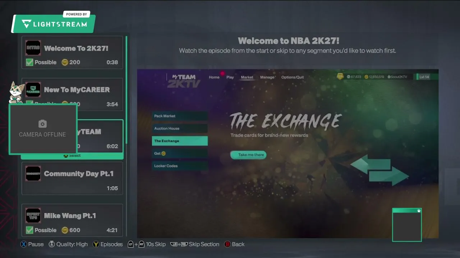Toggle the Possible checkbox for Mike Wang Pt.1
460x258 pixels.
[29, 230]
